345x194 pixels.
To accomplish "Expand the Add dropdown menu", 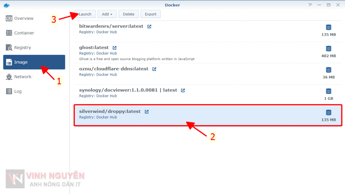I will [x=107, y=14].
